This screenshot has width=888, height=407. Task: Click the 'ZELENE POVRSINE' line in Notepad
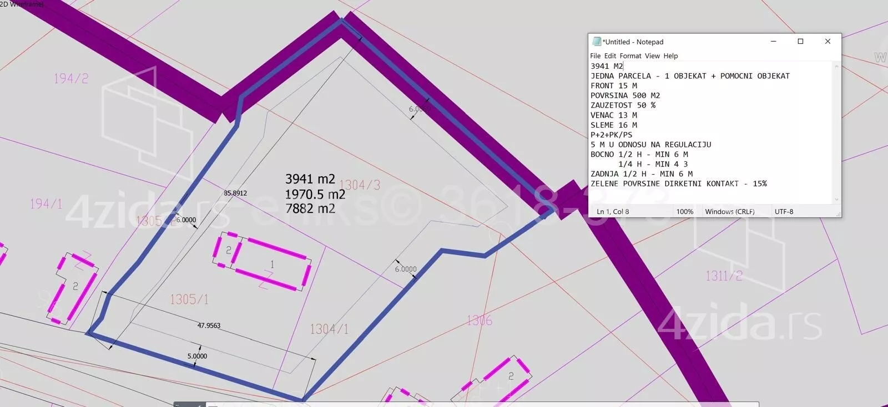tap(679, 184)
